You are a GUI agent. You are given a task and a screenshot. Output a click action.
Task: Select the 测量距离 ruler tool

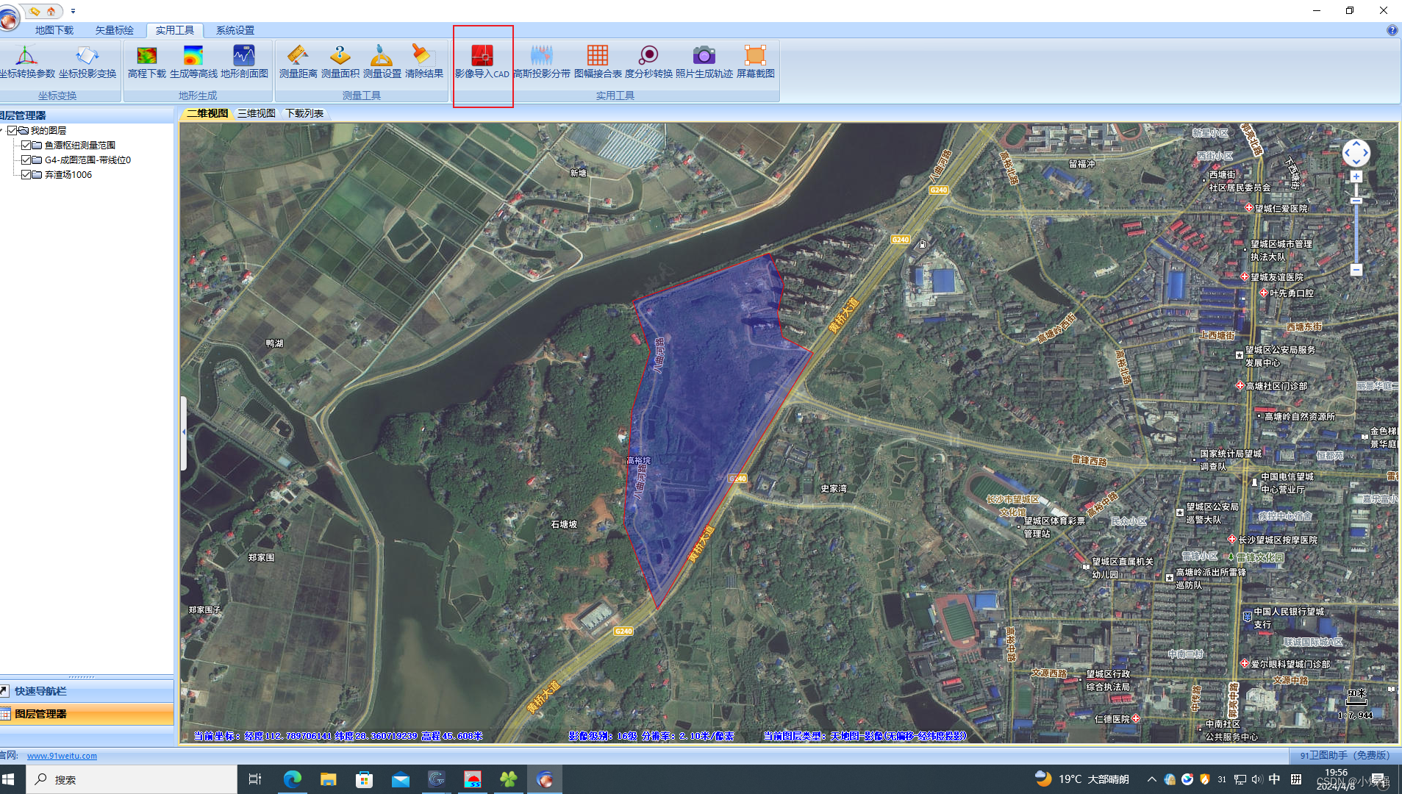[298, 62]
